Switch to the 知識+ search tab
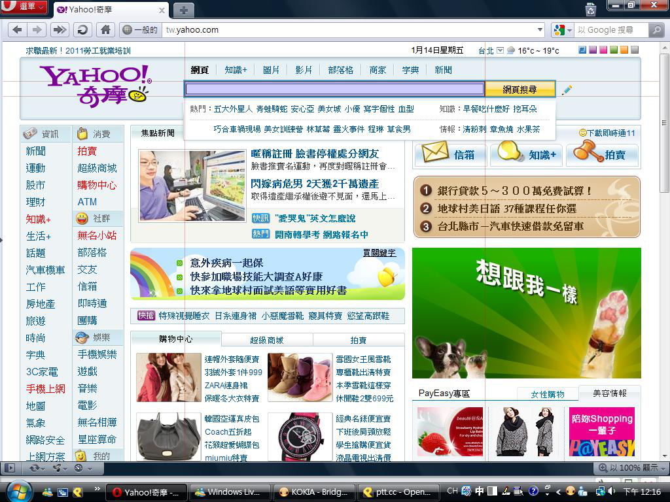The width and height of the screenshot is (670, 502). click(x=236, y=70)
